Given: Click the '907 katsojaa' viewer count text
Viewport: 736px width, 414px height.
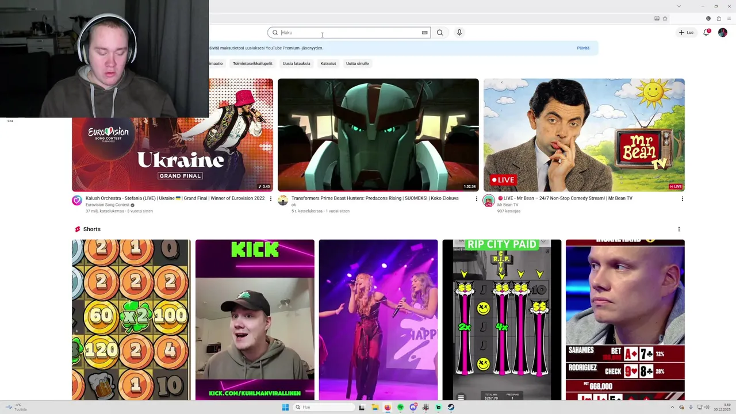Looking at the screenshot, I should pos(509,211).
